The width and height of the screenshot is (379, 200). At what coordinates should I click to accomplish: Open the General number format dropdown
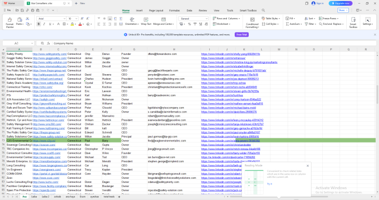pos(207,19)
